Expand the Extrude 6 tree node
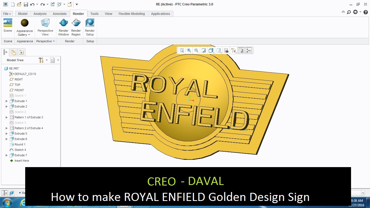Screen dimensions: 370x208 click(x=7, y=139)
